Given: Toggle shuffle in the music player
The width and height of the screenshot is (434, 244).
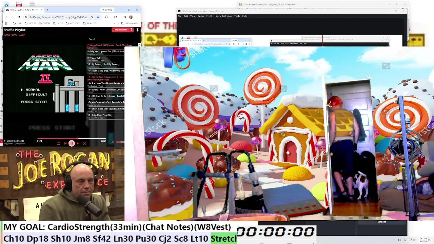Looking at the screenshot, I should coord(84,143).
